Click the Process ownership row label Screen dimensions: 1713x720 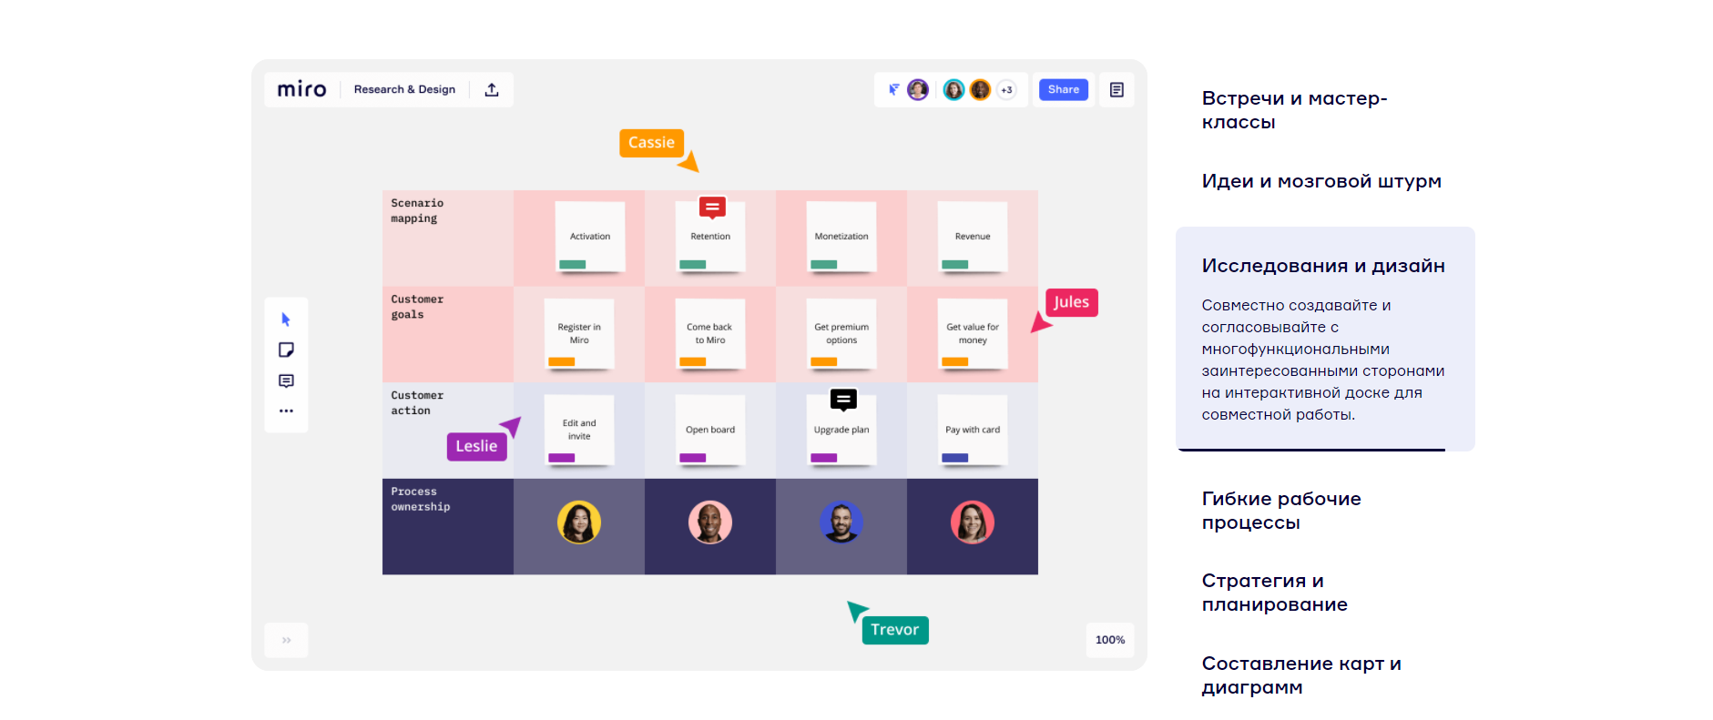(x=420, y=499)
